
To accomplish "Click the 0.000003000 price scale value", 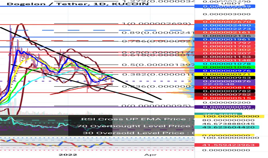I will 227,14.
